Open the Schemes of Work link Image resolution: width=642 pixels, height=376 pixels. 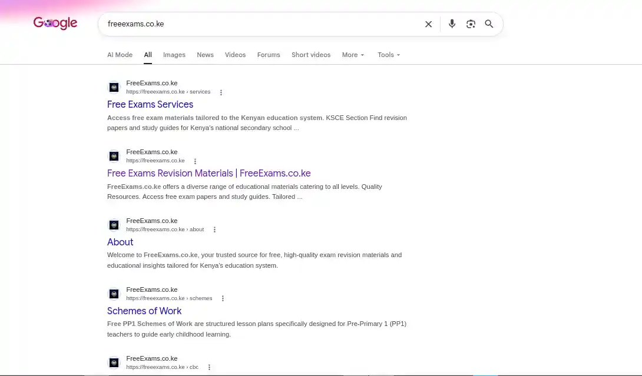[144, 311]
